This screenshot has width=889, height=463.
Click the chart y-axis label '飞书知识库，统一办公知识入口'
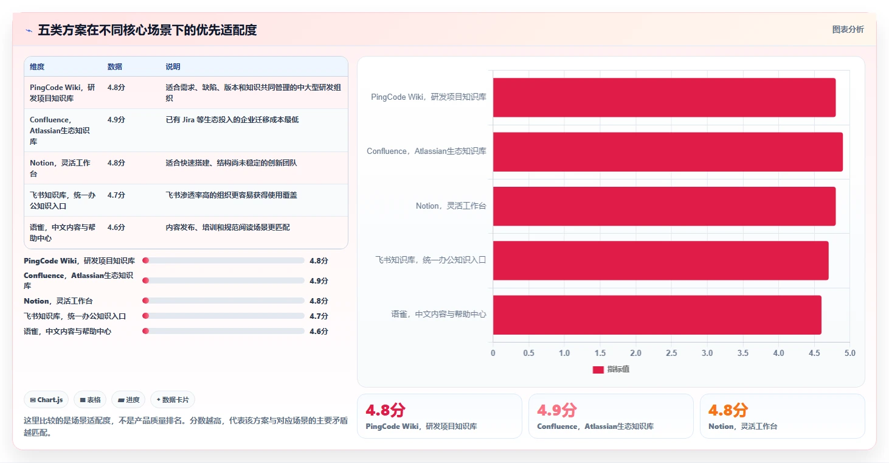pos(431,260)
